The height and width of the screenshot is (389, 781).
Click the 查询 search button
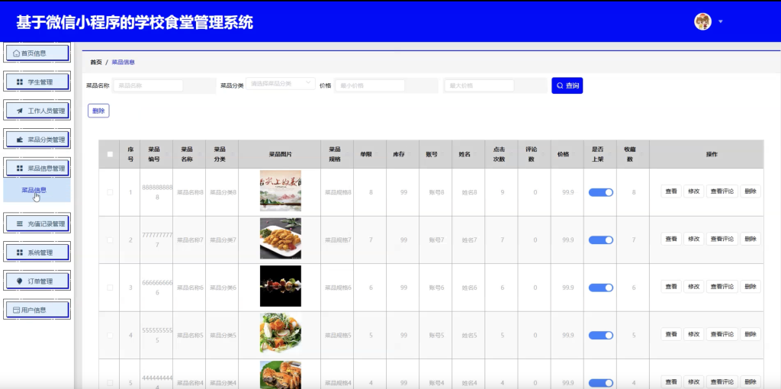(567, 85)
